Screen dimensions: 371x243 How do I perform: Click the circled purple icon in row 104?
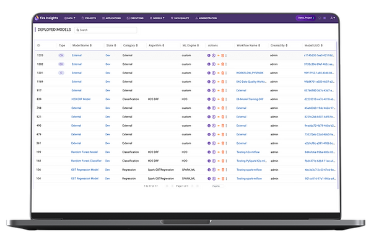click(214, 179)
